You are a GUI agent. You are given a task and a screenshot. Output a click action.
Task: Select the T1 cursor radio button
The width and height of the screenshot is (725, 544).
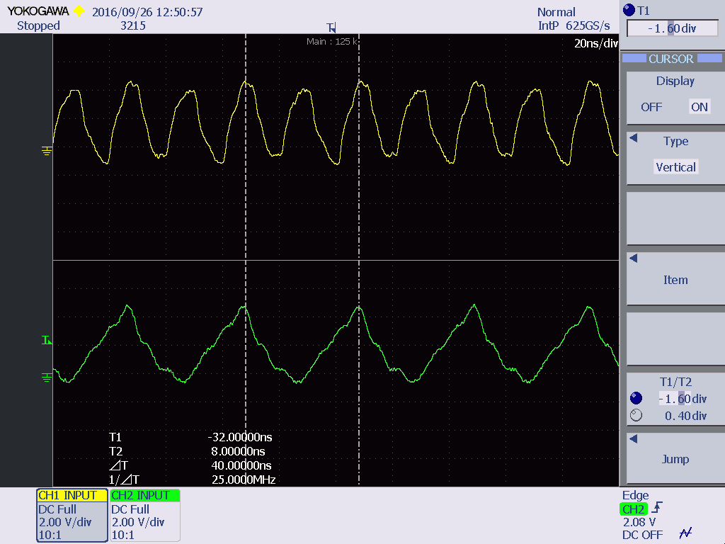coord(636,398)
